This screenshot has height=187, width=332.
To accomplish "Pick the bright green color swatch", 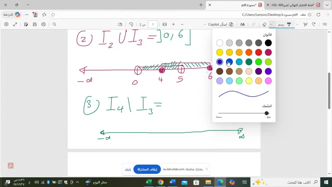I will [259, 62].
